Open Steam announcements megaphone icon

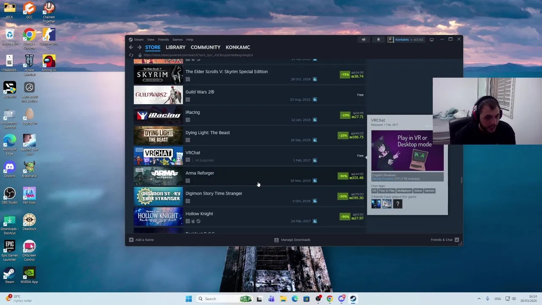(x=363, y=39)
